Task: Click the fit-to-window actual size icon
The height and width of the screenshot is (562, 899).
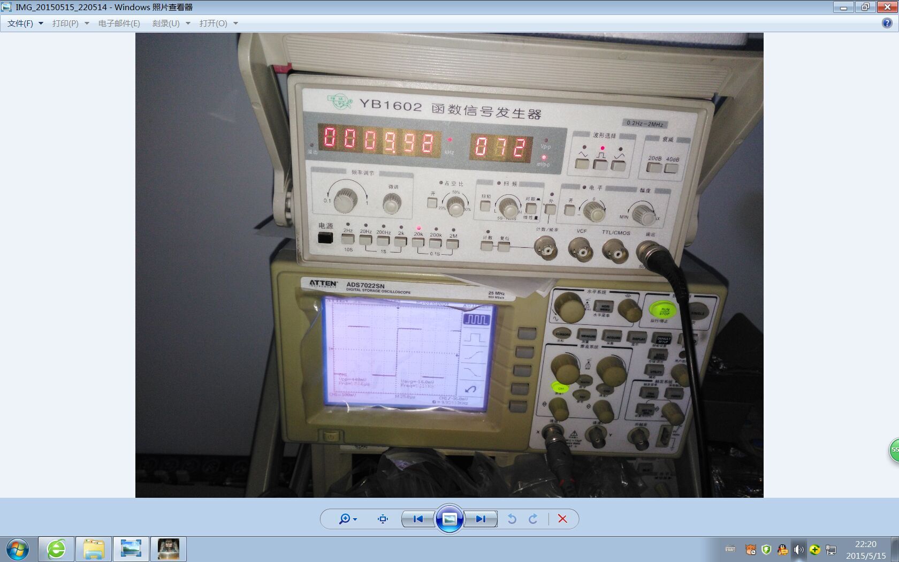Action: point(383,519)
